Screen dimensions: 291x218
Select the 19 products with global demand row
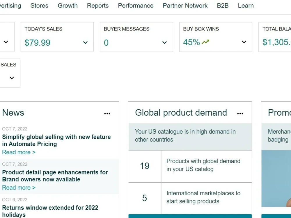pyautogui.click(x=190, y=166)
